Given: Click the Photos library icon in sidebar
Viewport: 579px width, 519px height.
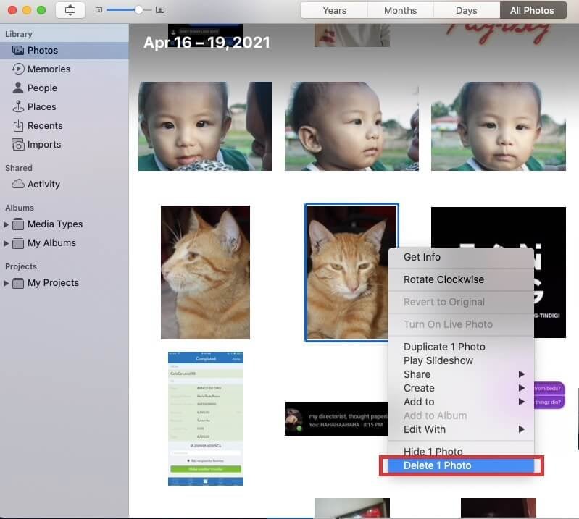Looking at the screenshot, I should 18,50.
